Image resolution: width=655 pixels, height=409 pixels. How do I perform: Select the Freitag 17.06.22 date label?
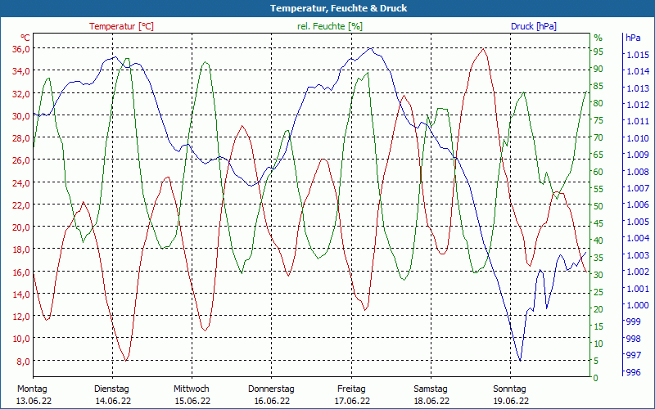pos(352,395)
